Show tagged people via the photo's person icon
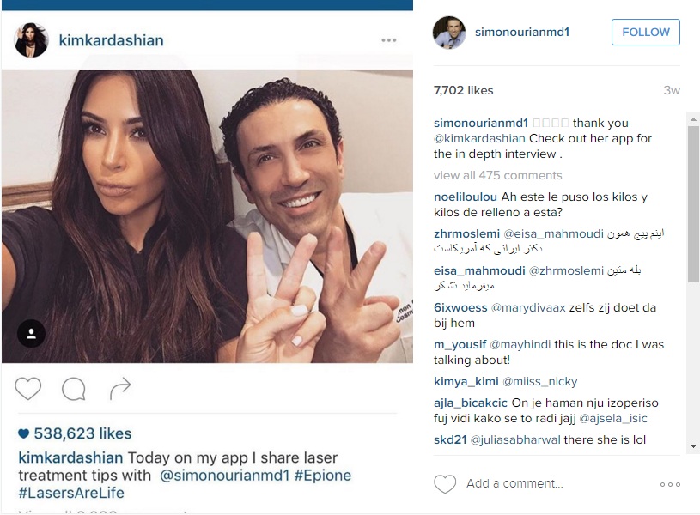 31,334
